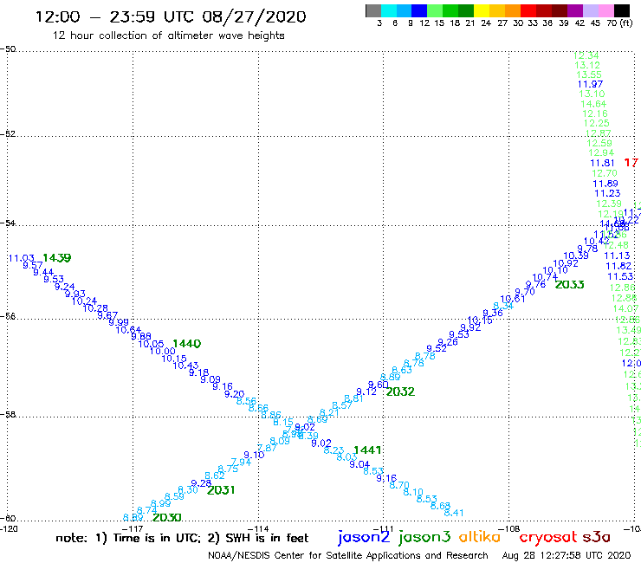Select the wave height value 9.10
The image size is (641, 563).
click(x=254, y=455)
